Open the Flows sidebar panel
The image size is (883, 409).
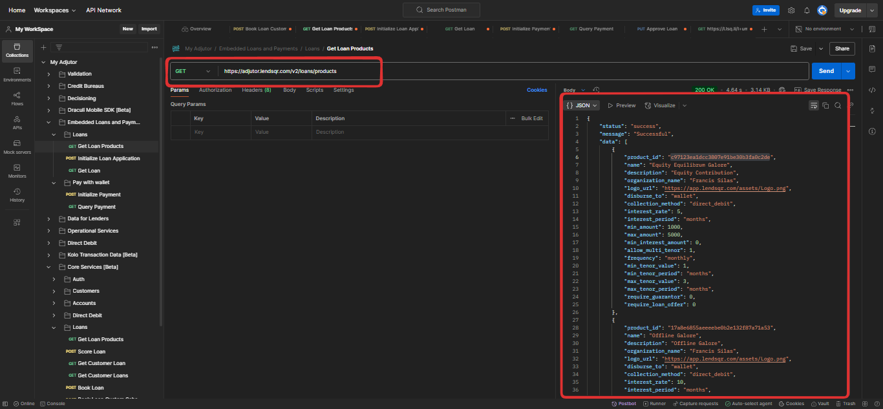point(17,99)
